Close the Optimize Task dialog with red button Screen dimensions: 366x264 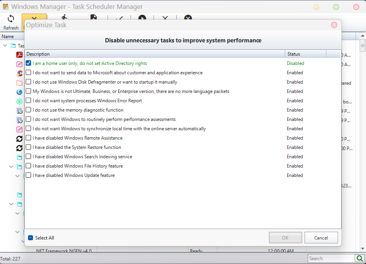click(x=334, y=25)
